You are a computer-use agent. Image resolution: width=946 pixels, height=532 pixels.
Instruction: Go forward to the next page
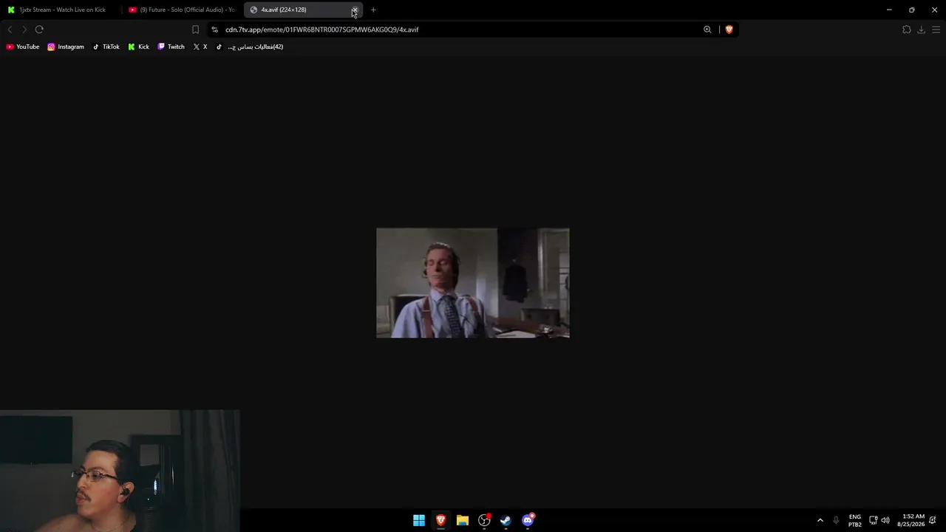(x=24, y=30)
